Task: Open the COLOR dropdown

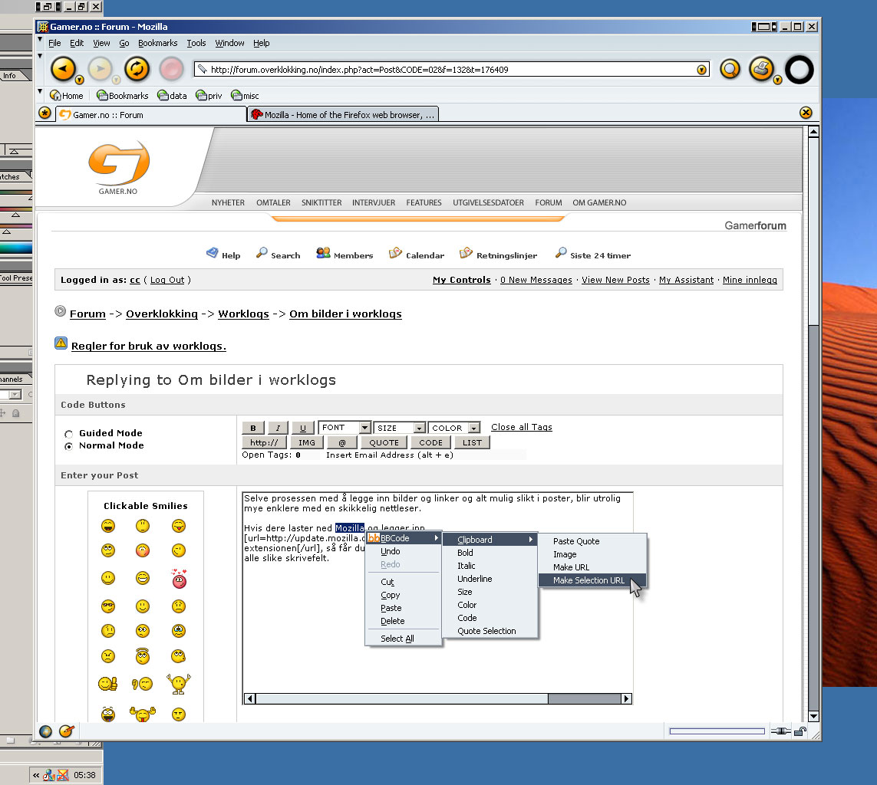Action: point(454,428)
